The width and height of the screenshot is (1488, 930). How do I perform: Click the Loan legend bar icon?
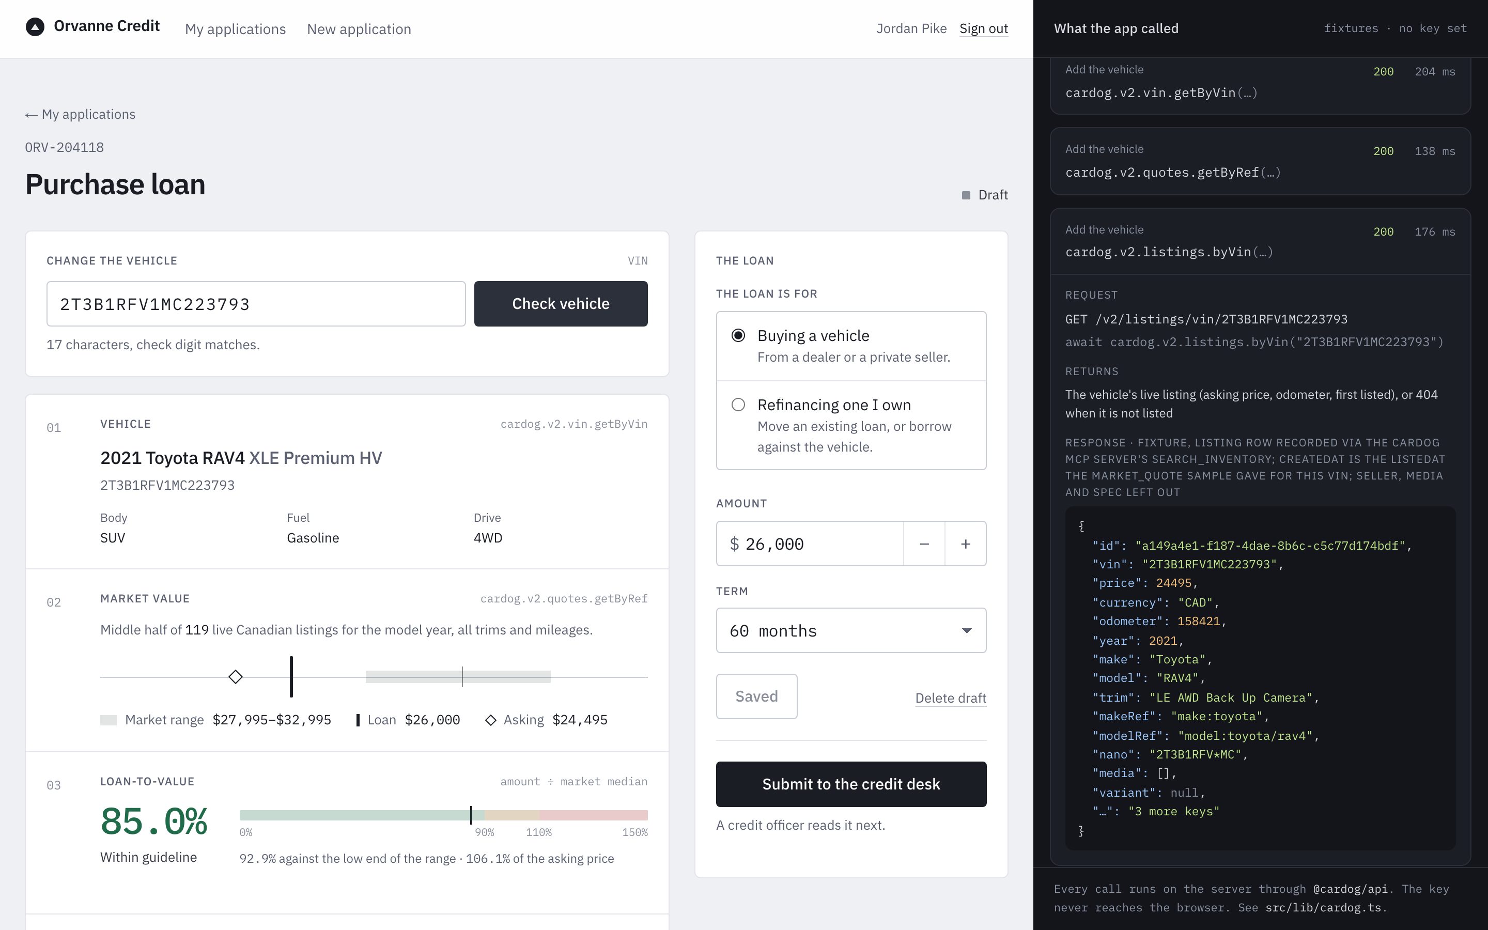pos(358,720)
